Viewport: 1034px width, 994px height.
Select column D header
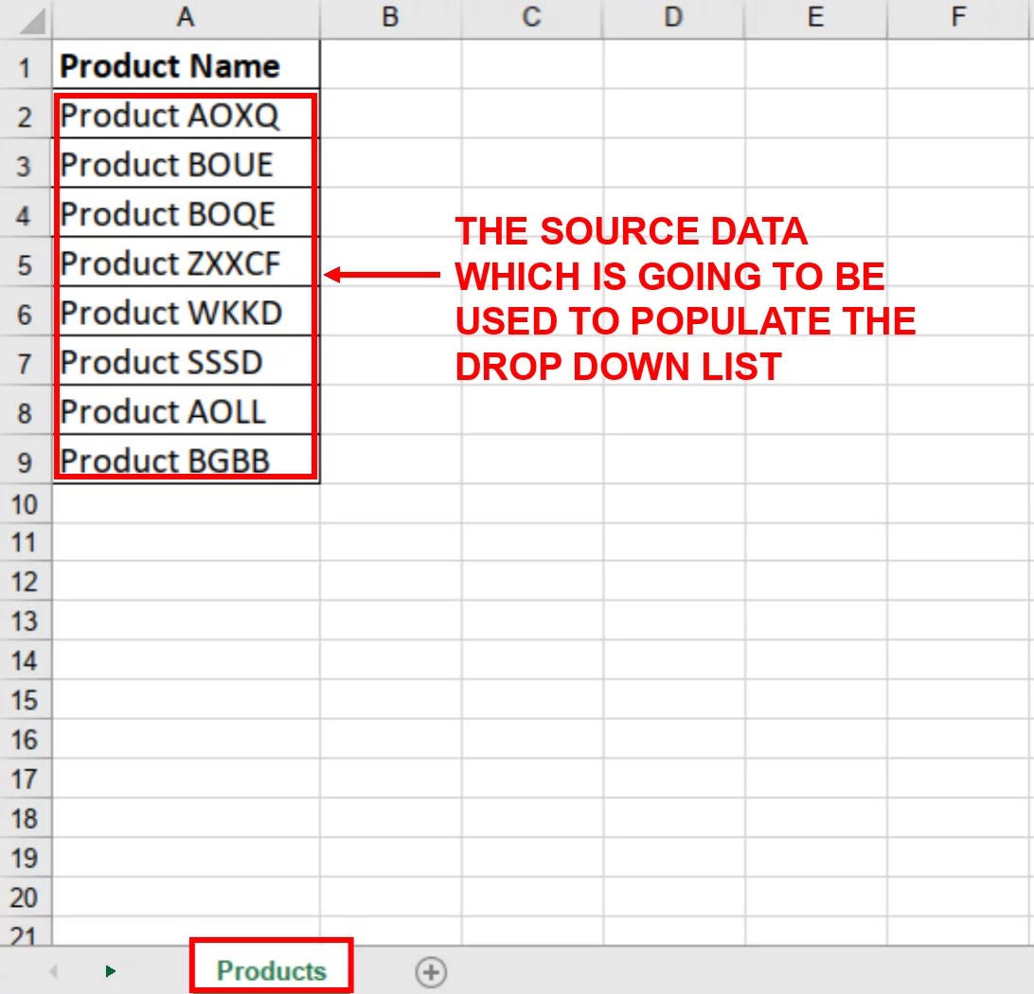coord(674,17)
